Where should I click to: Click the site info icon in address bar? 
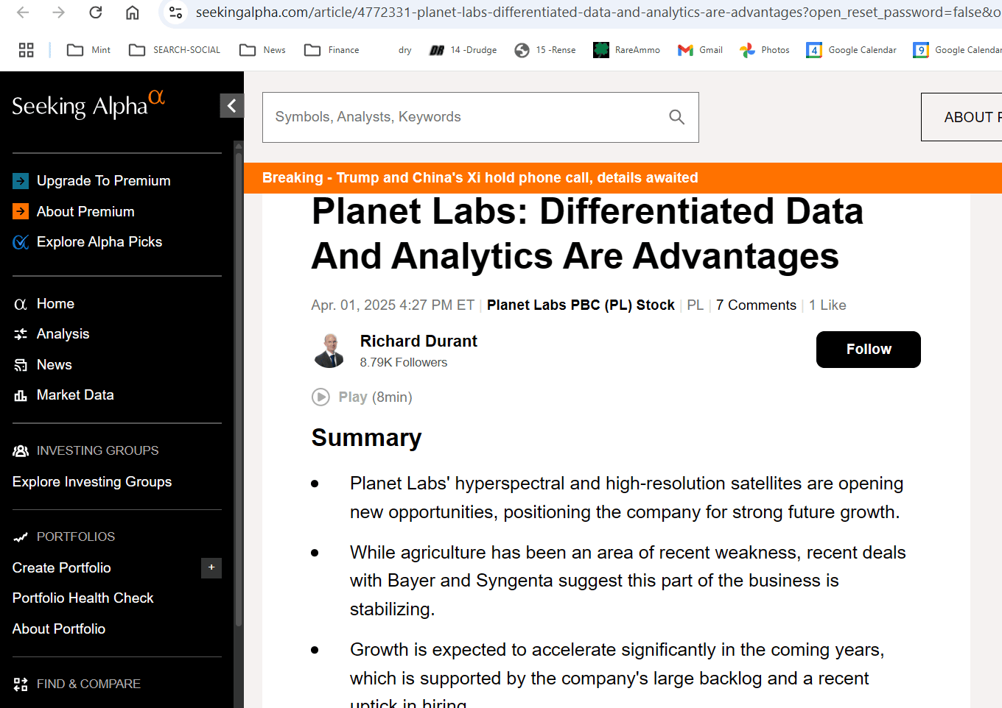click(175, 13)
